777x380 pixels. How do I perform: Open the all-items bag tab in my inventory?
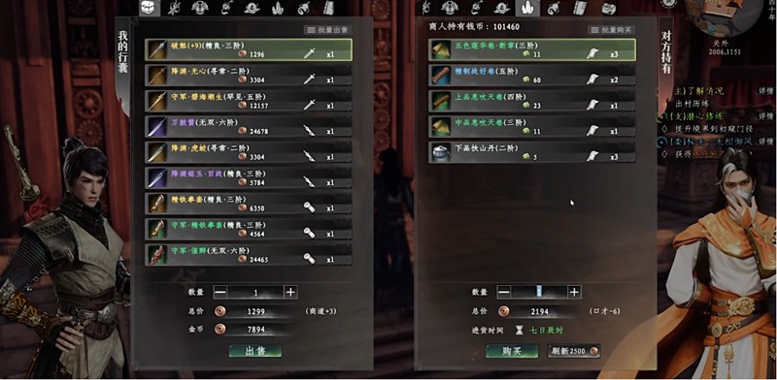[x=150, y=8]
